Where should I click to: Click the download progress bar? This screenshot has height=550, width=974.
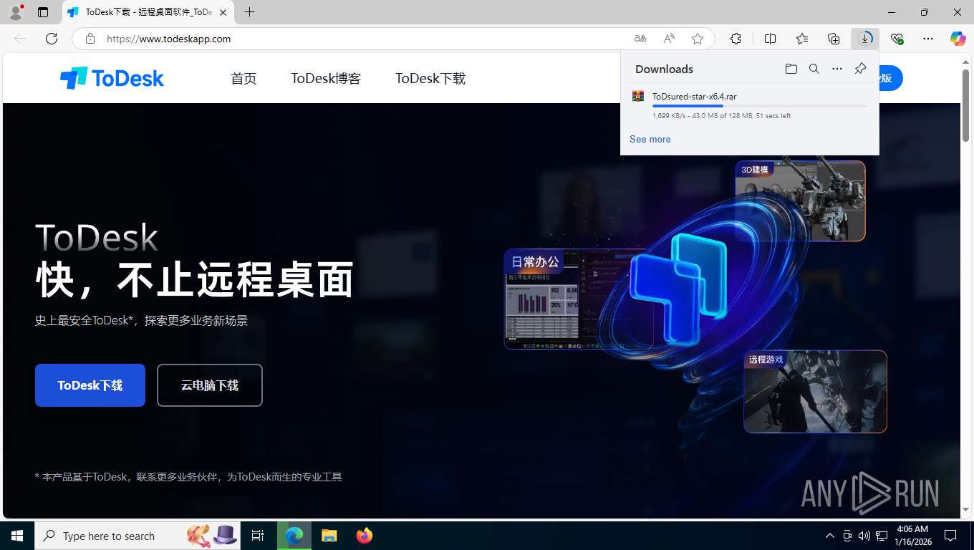[x=759, y=106]
